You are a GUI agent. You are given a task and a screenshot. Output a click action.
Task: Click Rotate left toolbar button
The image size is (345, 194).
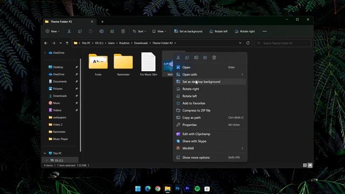(x=218, y=31)
